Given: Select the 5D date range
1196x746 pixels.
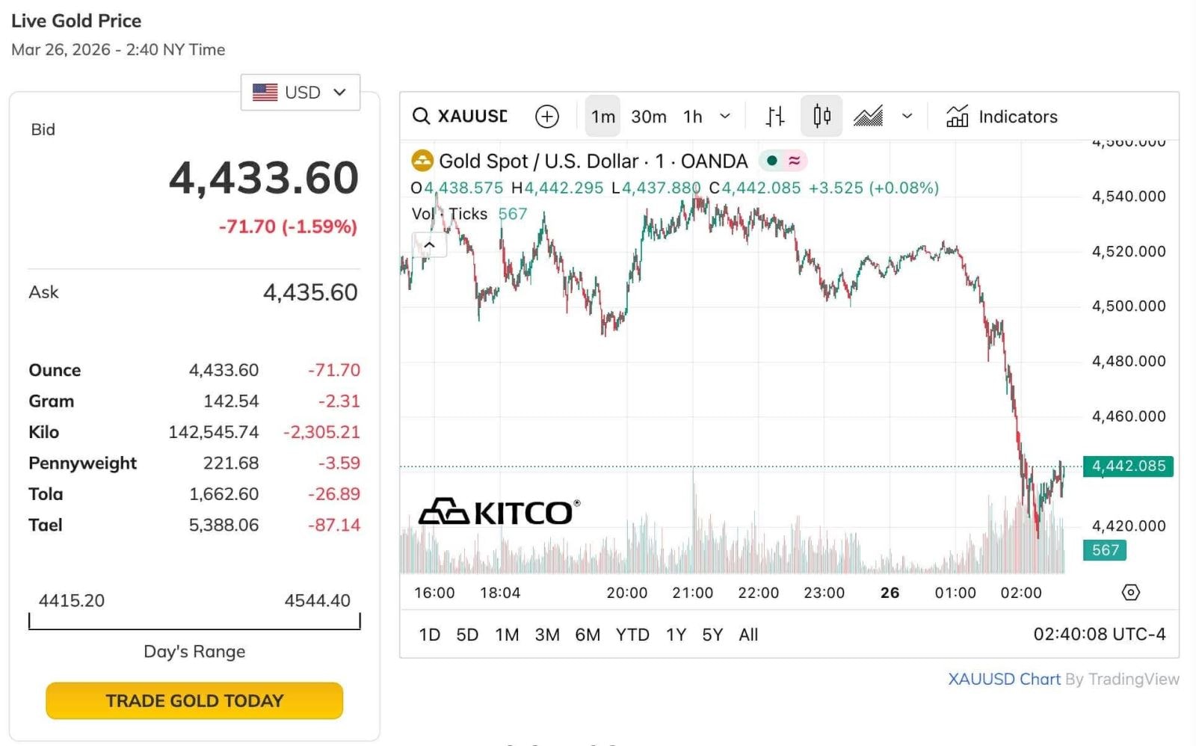Looking at the screenshot, I should [467, 635].
